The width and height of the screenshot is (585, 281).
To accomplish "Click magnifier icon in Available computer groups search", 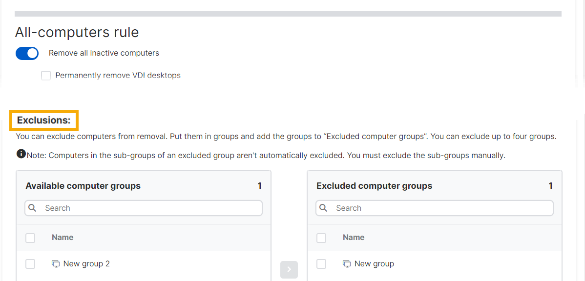I will coord(33,208).
